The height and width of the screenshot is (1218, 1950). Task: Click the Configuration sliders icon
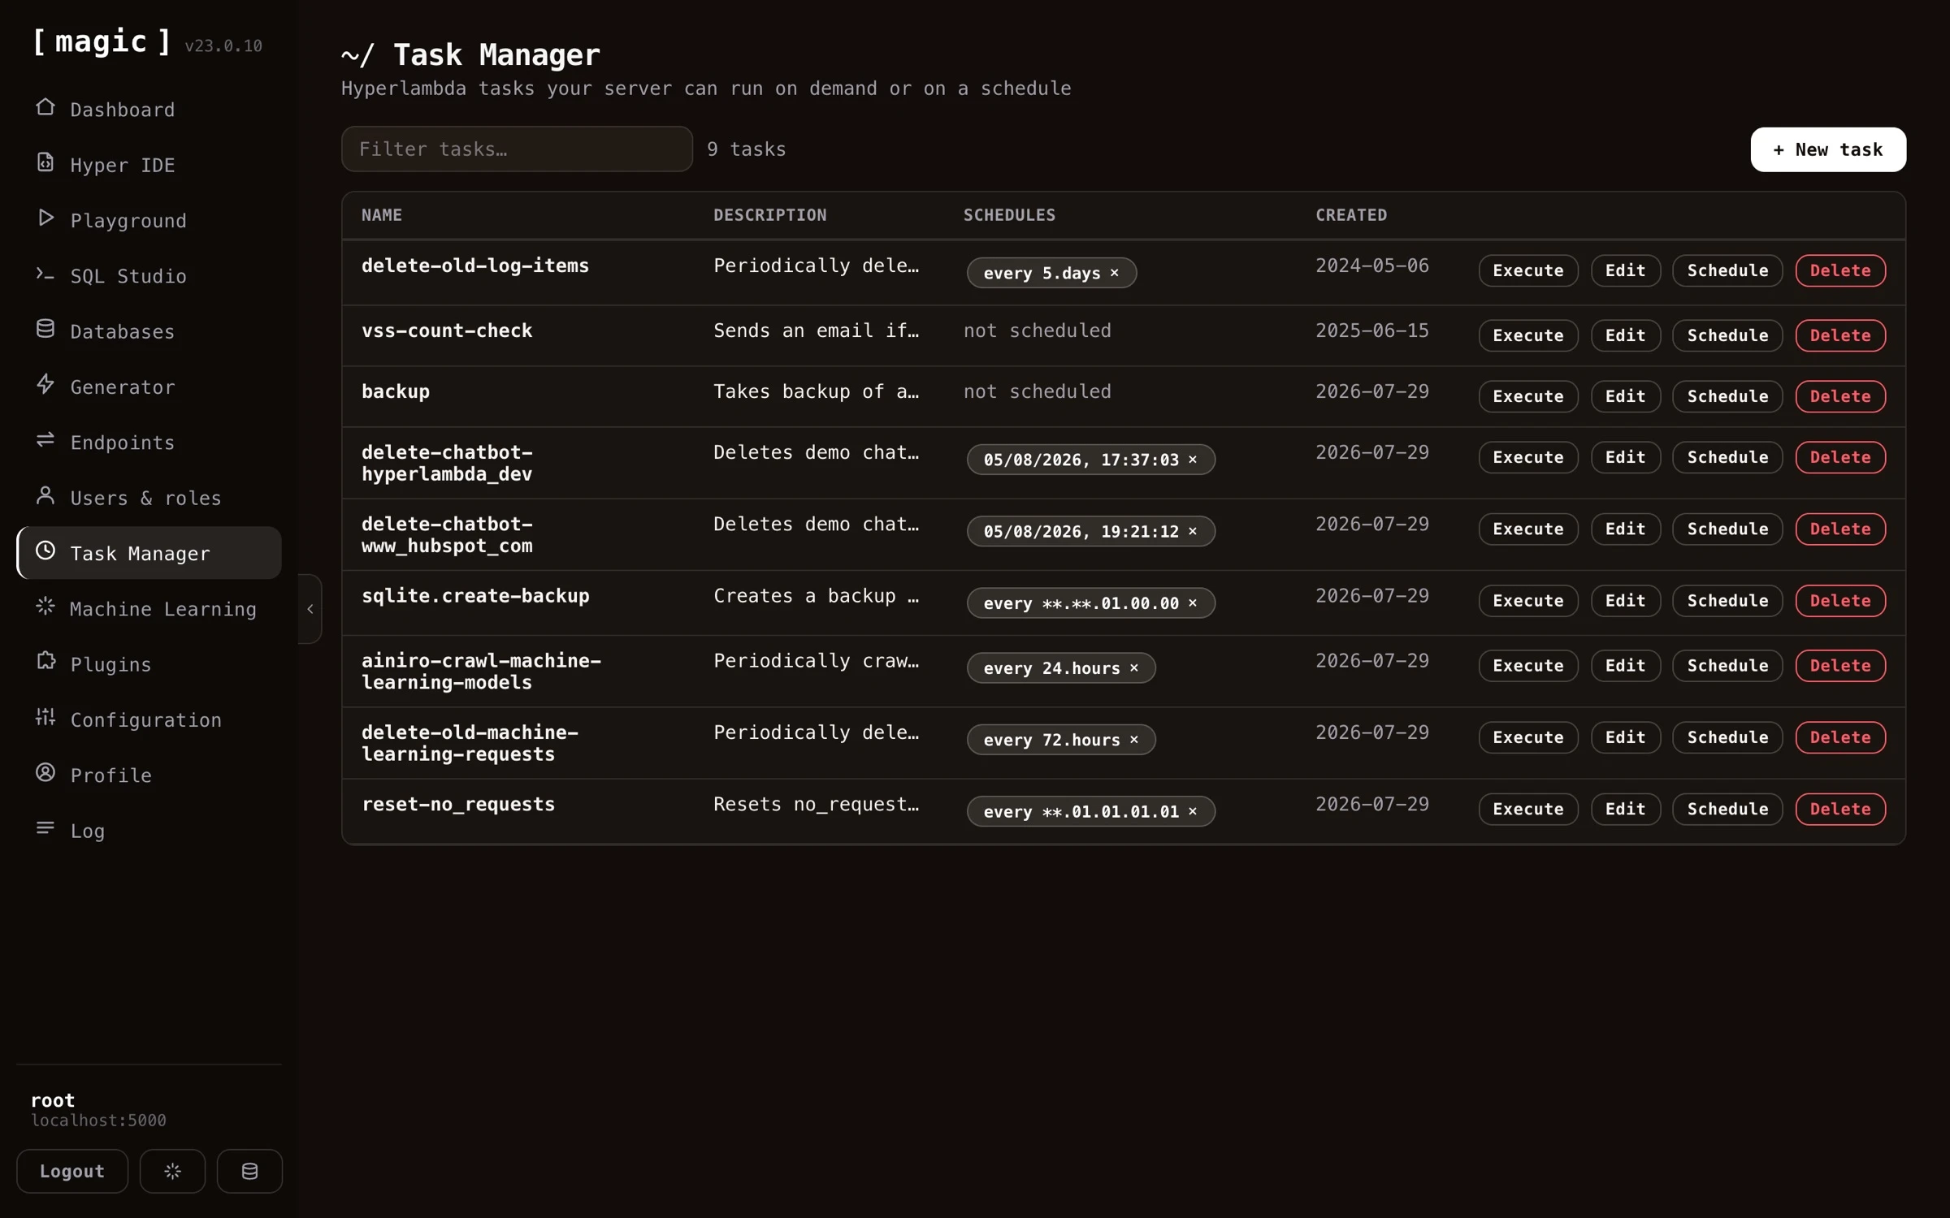[x=45, y=717]
